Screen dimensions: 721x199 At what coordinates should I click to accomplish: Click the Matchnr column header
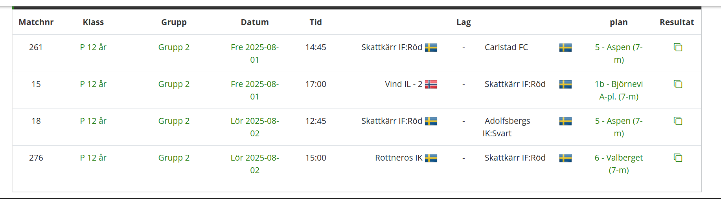36,22
